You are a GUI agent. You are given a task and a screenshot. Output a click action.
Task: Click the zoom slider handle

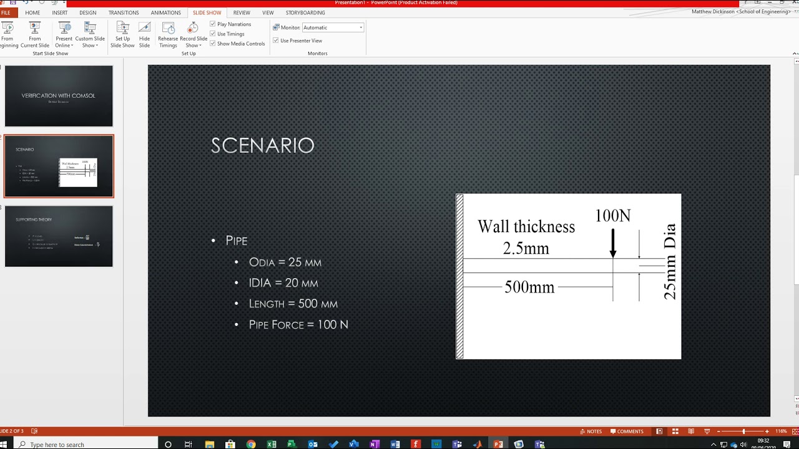point(743,431)
